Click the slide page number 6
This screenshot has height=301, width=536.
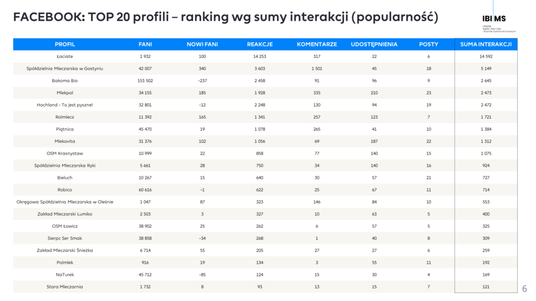tap(524, 288)
